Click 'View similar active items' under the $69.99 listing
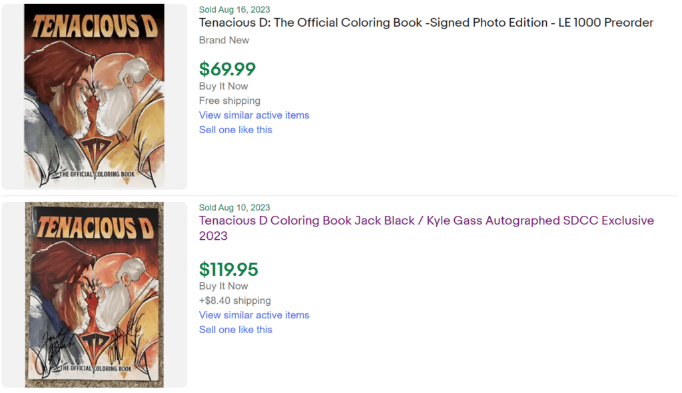682x393 pixels. (x=254, y=115)
